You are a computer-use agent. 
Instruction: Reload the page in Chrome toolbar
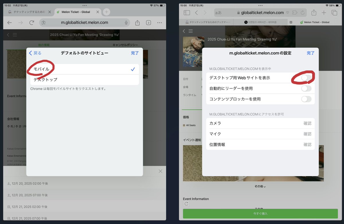coord(32,23)
